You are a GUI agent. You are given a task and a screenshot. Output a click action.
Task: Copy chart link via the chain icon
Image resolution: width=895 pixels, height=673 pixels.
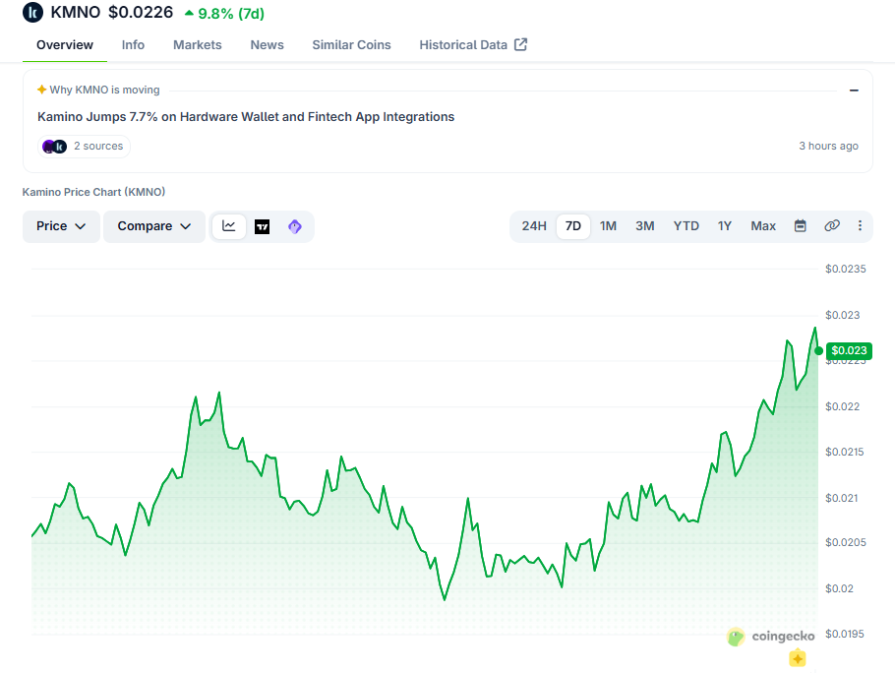832,226
